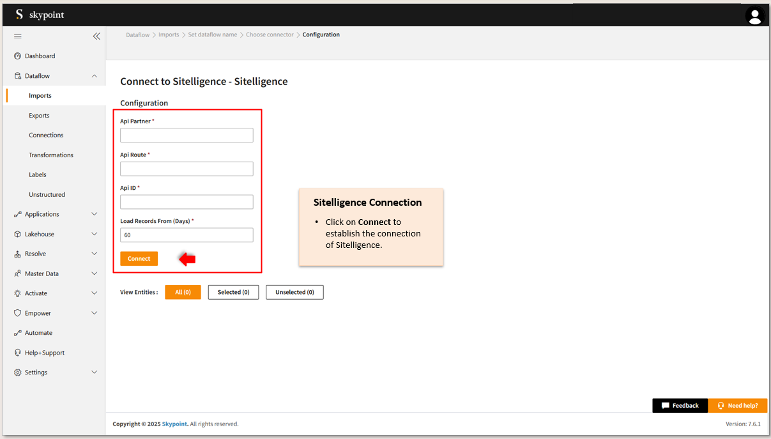Click the hamburger menu icon
This screenshot has height=439, width=771.
(x=18, y=36)
